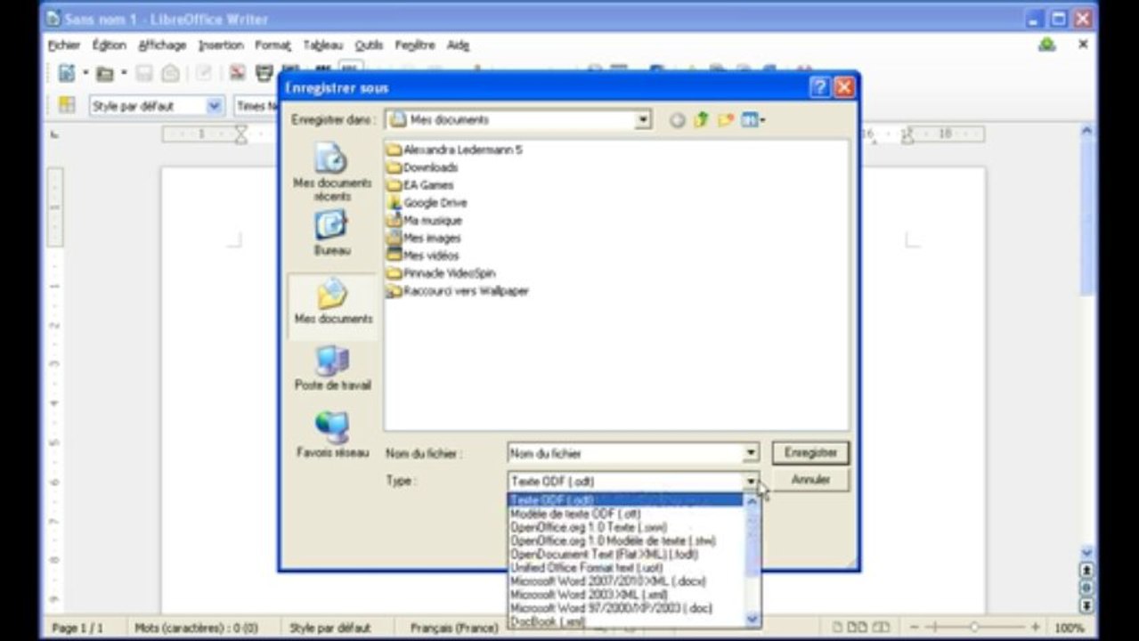
Task: Open the view menu icon in dialog
Action: coord(753,119)
